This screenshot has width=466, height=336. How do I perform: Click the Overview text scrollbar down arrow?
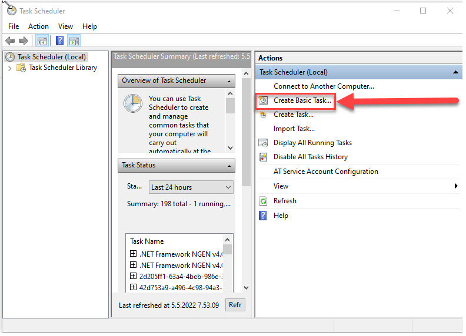click(x=230, y=148)
